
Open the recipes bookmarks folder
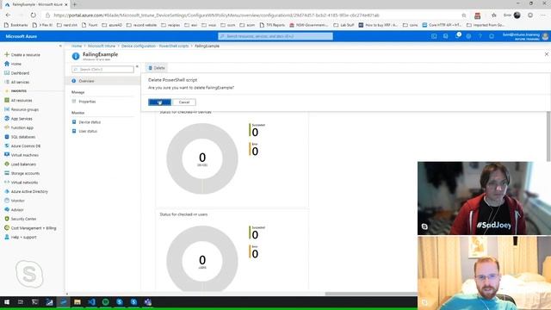coord(170,25)
